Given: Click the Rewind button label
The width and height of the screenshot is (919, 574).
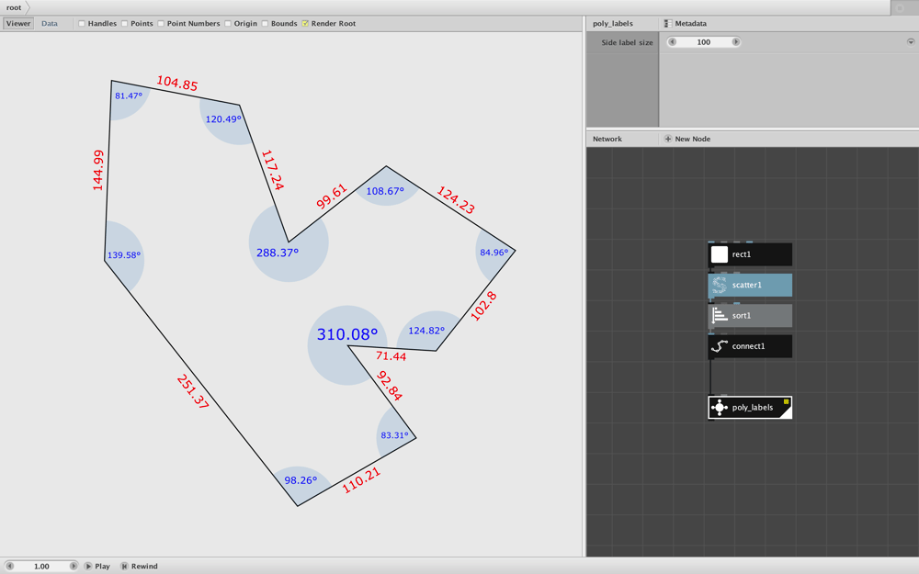Looking at the screenshot, I should 144,567.
